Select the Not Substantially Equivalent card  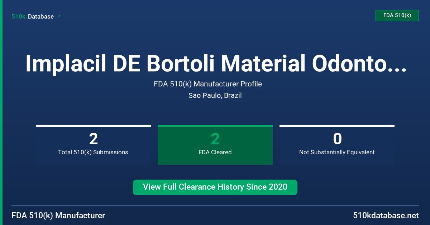[x=337, y=145]
